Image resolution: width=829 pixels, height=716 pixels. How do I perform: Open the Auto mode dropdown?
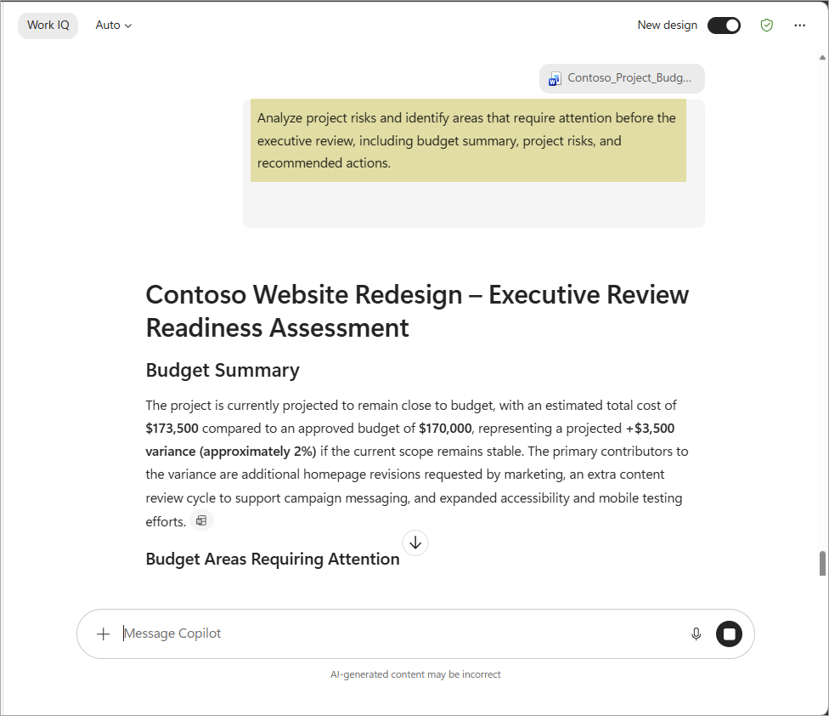coord(113,26)
